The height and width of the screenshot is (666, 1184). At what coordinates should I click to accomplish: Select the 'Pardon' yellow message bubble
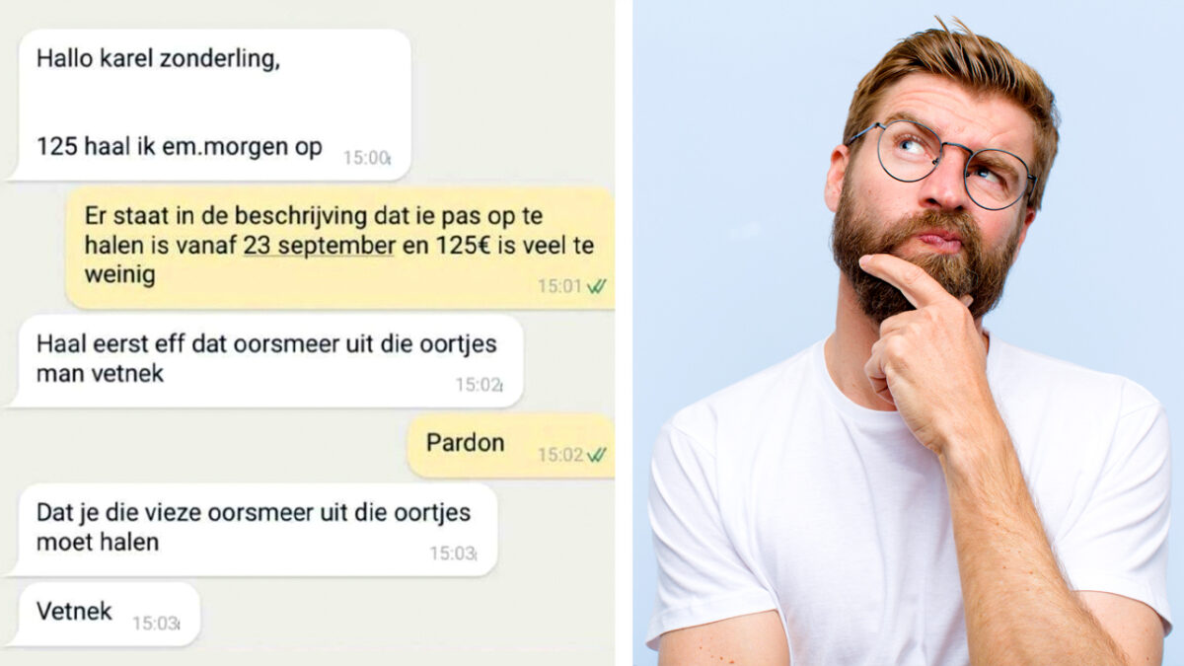[x=510, y=446]
